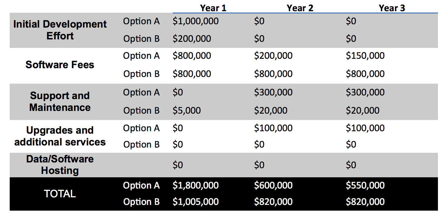The image size is (444, 217).
Task: Click the Year 3 column header
Action: click(x=392, y=8)
